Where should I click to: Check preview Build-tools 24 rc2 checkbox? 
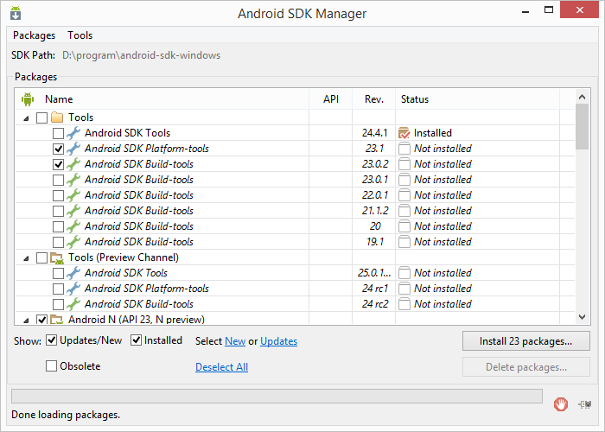point(58,304)
